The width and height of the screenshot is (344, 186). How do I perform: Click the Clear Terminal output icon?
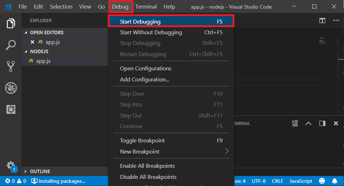pyautogui.click(x=295, y=123)
